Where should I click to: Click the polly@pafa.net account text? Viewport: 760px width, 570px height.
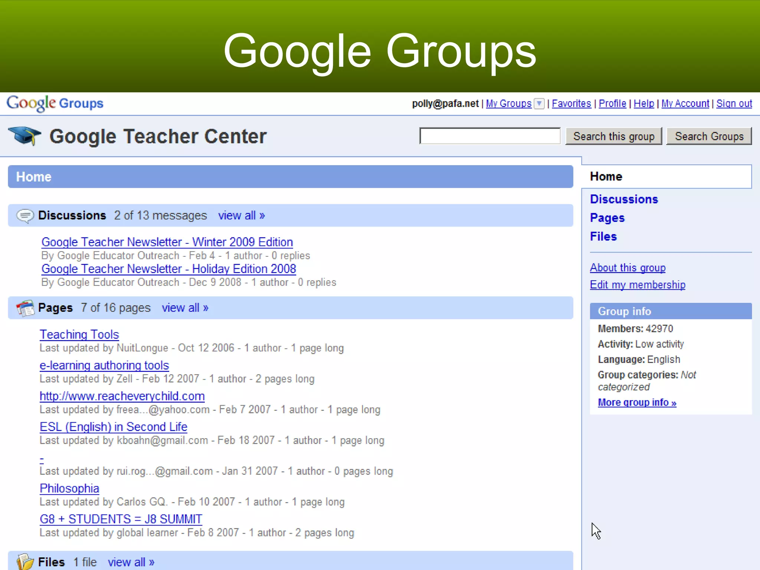[445, 104]
